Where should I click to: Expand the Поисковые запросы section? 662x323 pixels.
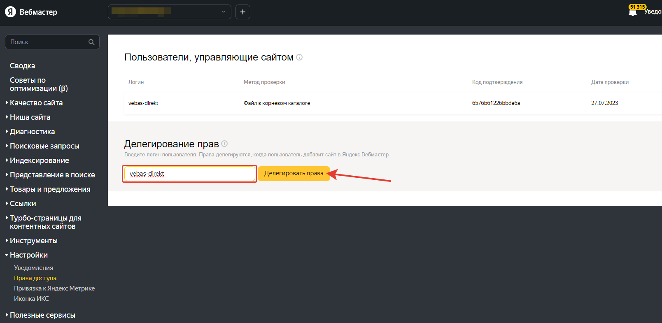click(44, 146)
